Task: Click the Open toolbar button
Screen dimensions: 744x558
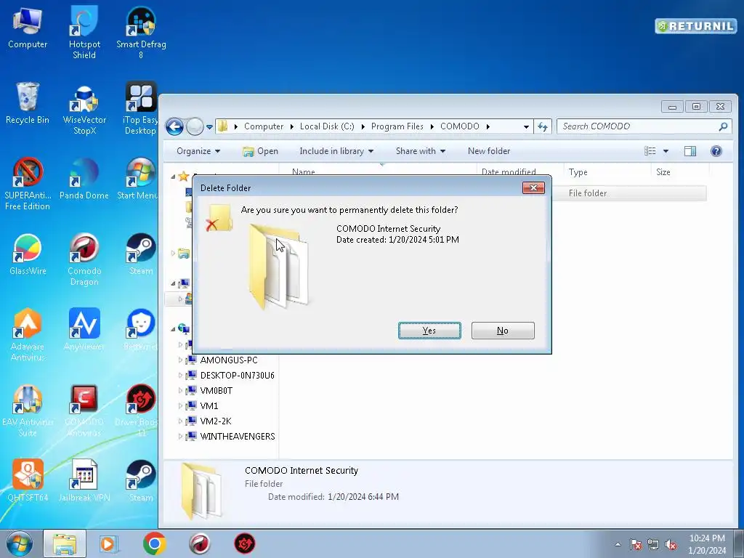Action: pos(261,151)
